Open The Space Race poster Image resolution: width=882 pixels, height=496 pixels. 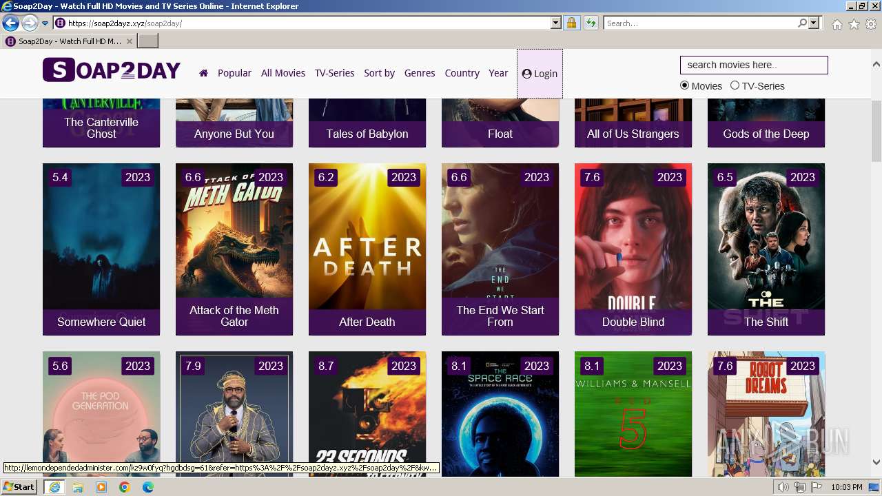500,413
